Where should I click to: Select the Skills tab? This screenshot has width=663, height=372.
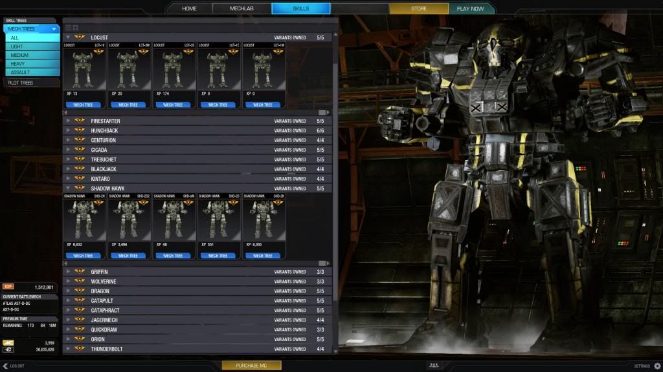coord(300,8)
